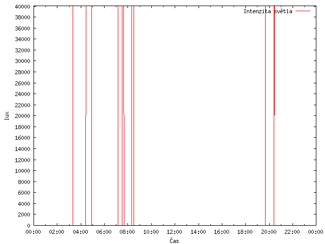Click the 14:00 time axis label

(198, 232)
